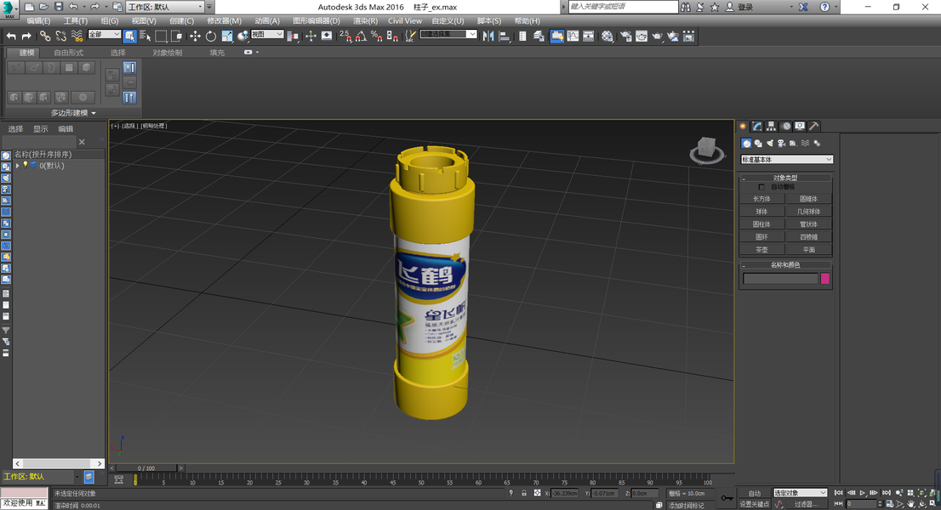Screen dimensions: 941x510
Task: Activate the Select and Move tool
Action: pos(195,36)
